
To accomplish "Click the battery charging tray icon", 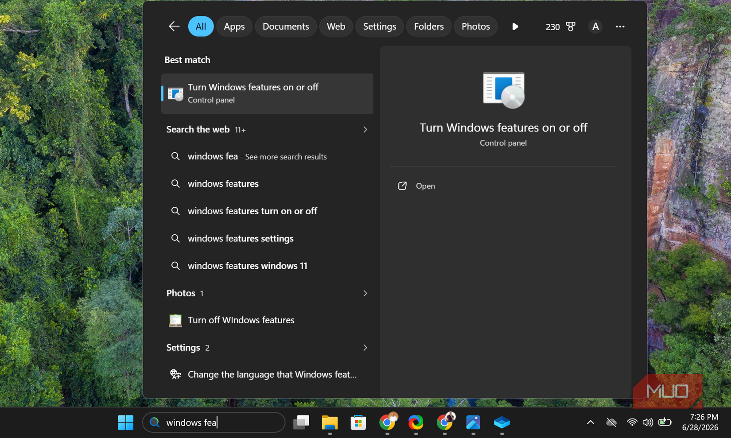I will [665, 422].
